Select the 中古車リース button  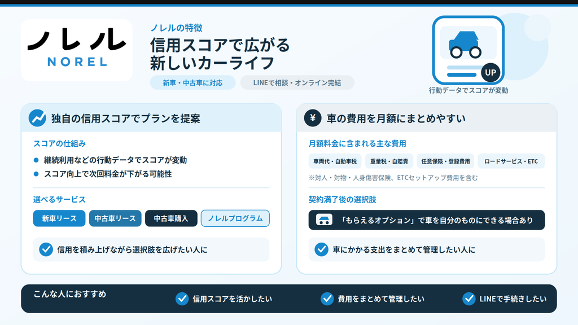115,218
